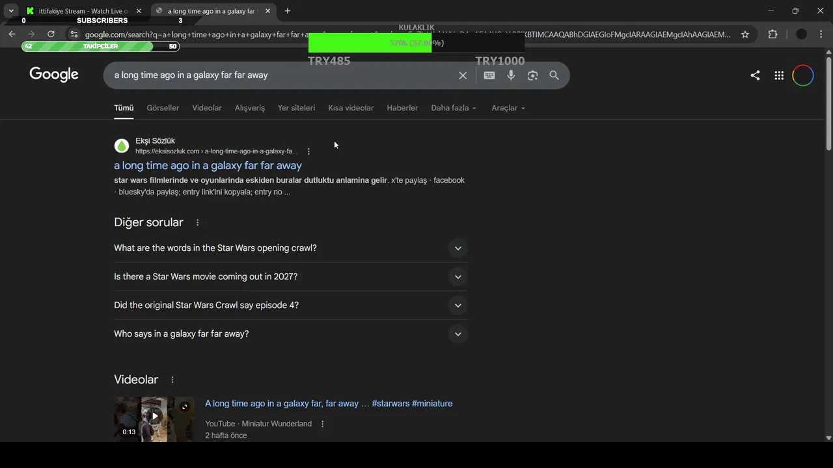Open the Araçlar tools dropdown
The image size is (833, 468).
(508, 108)
